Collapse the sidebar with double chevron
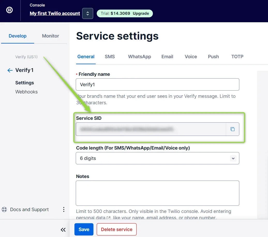Image resolution: width=268 pixels, height=237 pixels. (63, 230)
